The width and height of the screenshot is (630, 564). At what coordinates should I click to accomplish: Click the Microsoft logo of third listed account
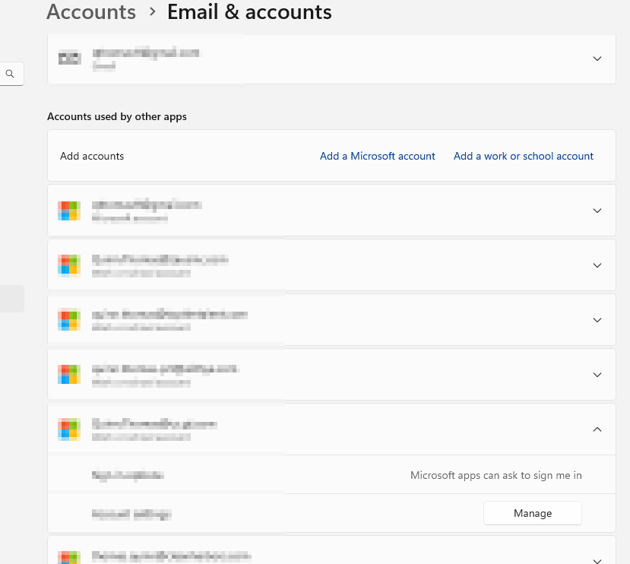pyautogui.click(x=69, y=320)
